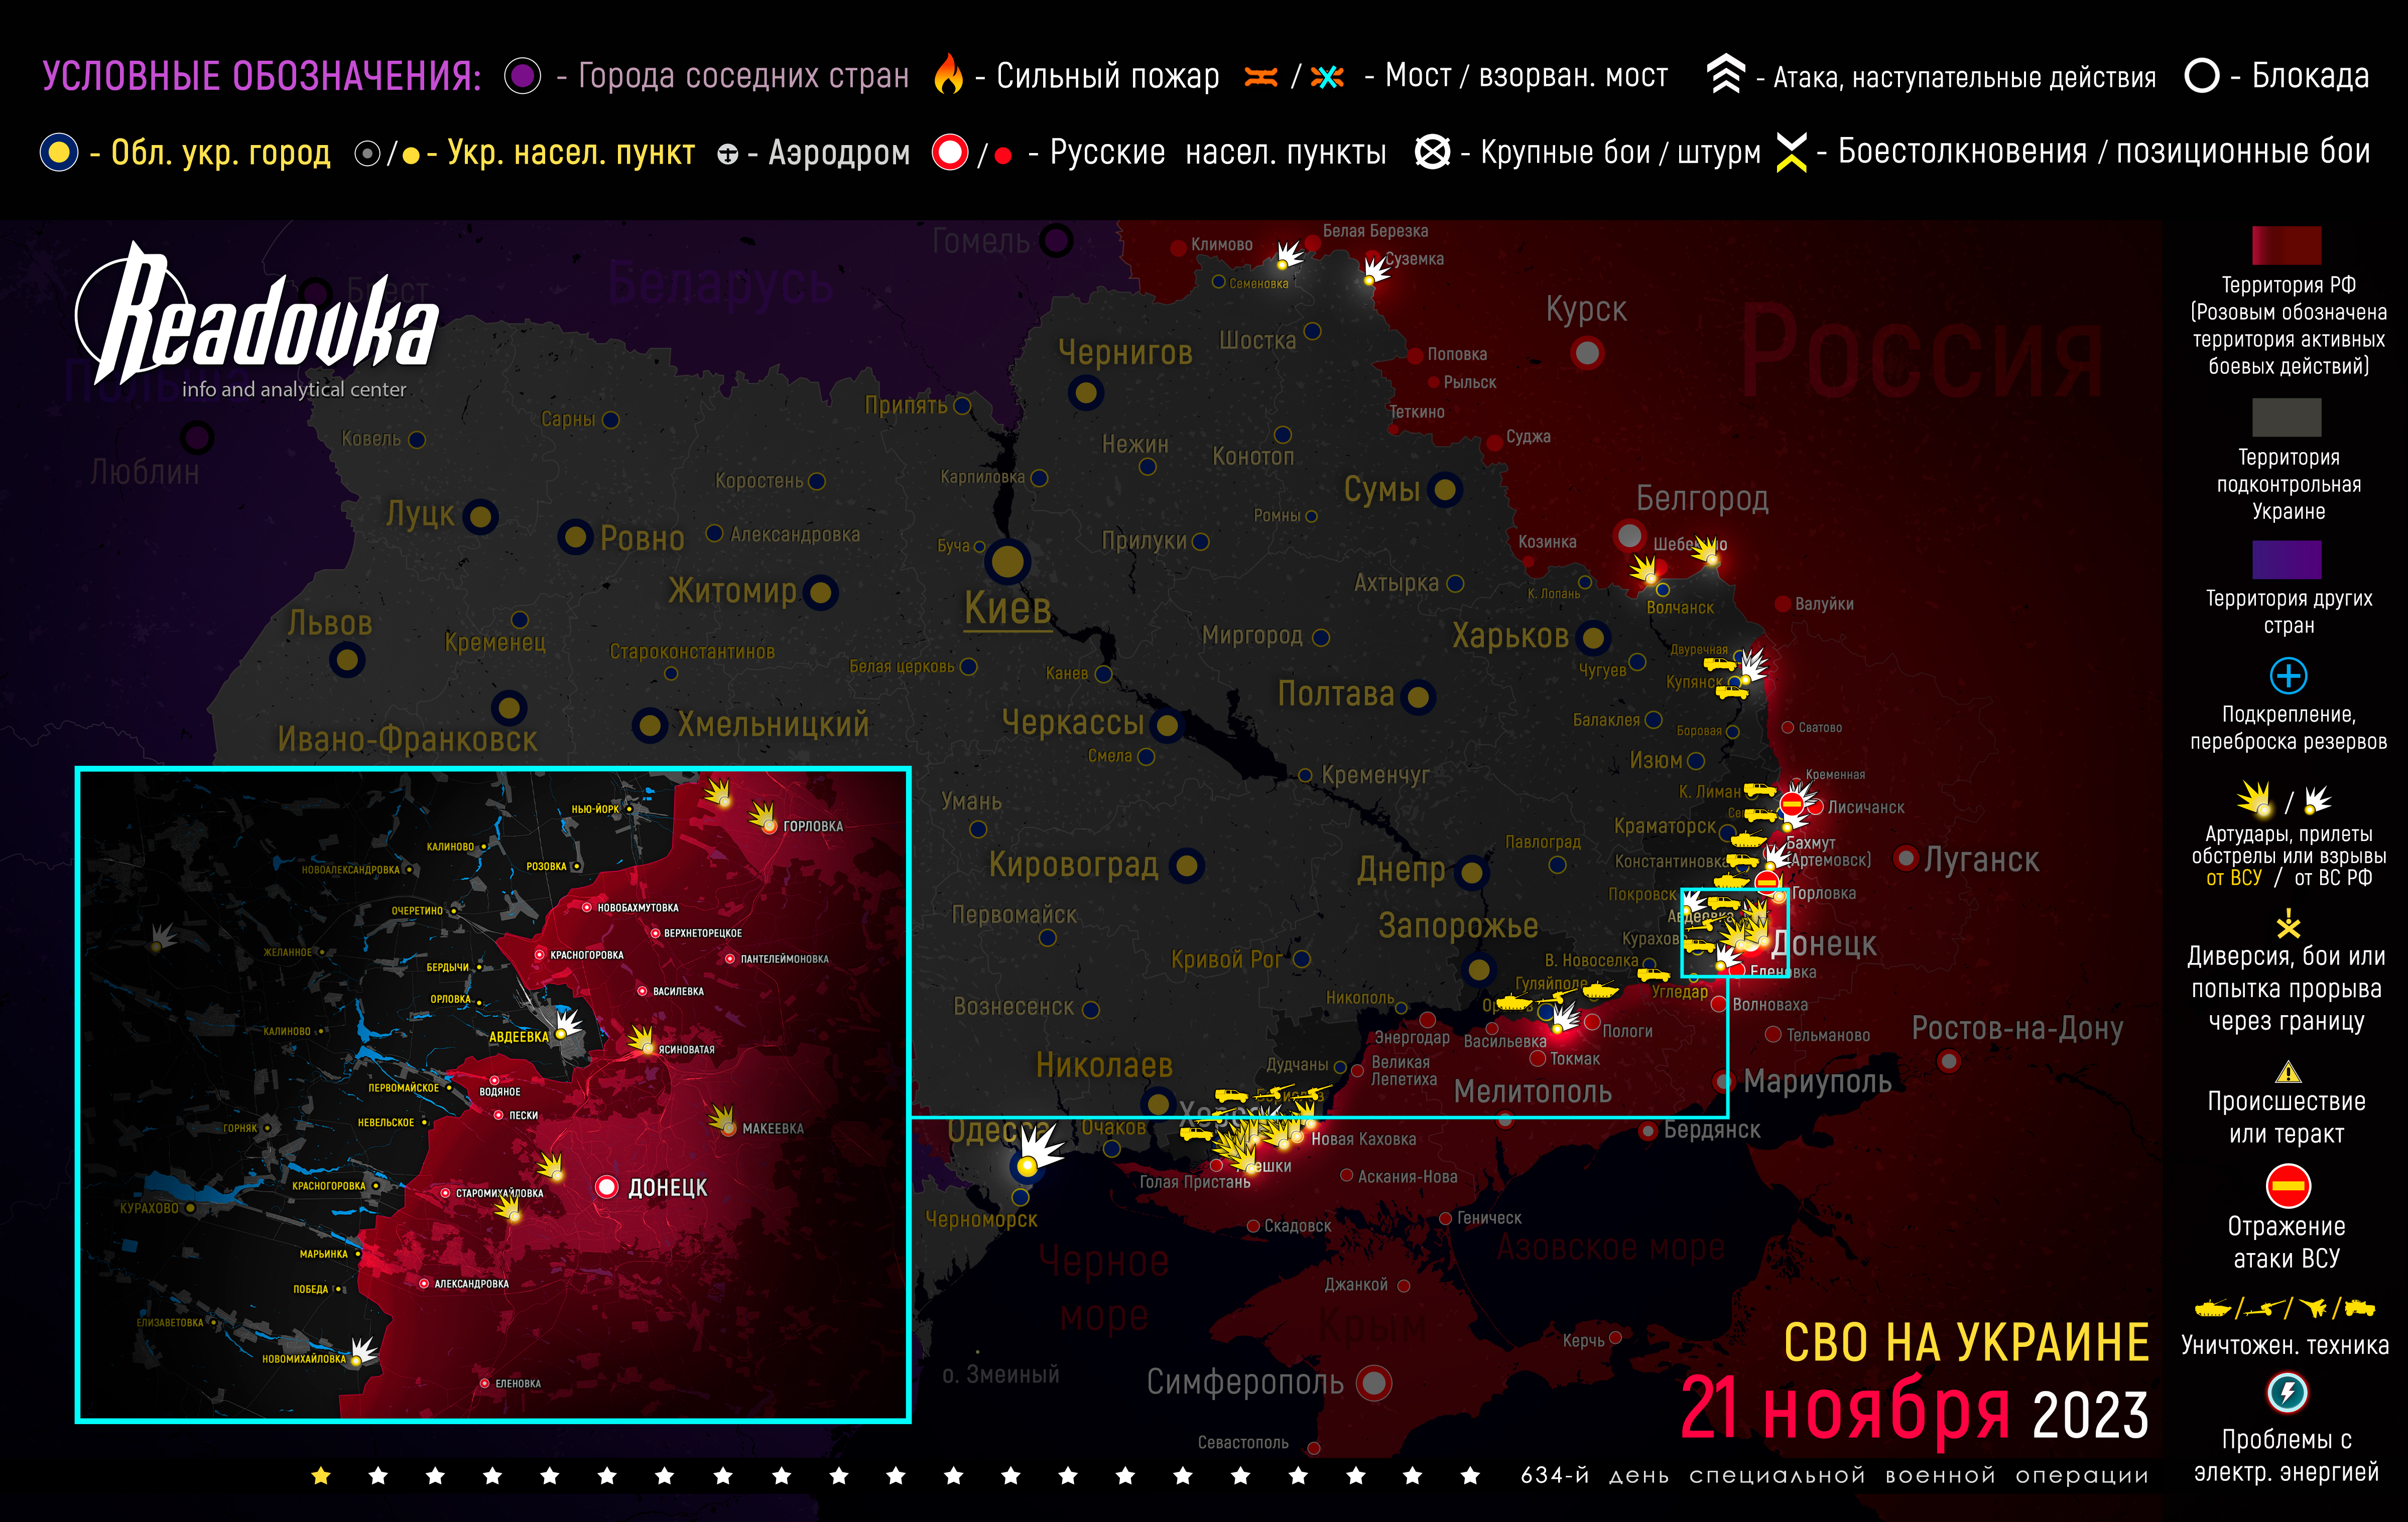Click the 'Новая Каховка' label
Viewport: 2408px width, 1522px height.
coord(1363,1139)
